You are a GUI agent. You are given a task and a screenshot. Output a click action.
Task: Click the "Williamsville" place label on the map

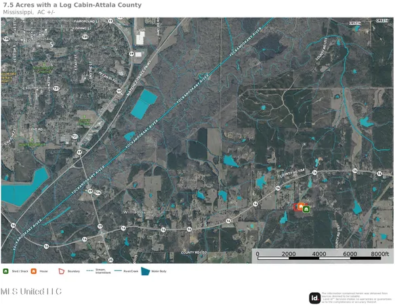(138, 212)
